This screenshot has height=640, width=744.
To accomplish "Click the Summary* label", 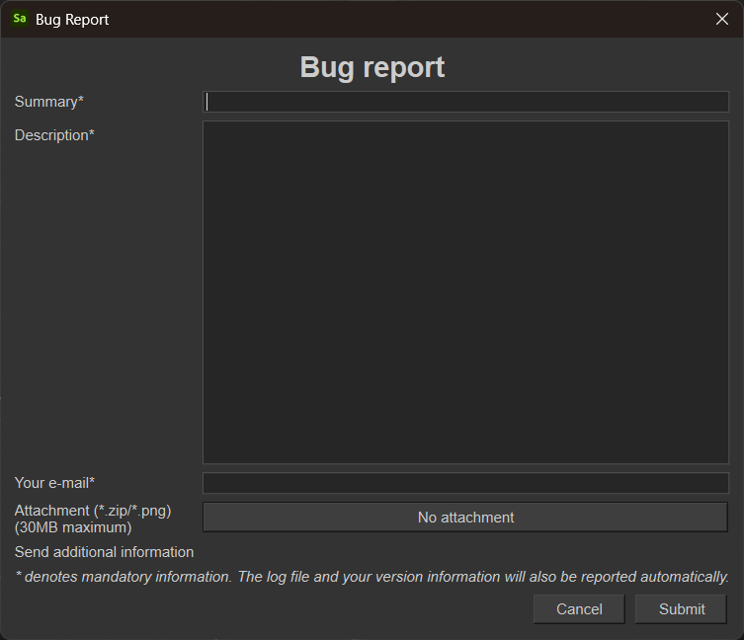I will (x=49, y=102).
